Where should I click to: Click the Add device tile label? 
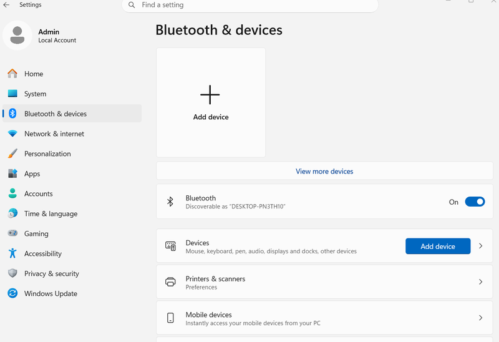(x=211, y=117)
